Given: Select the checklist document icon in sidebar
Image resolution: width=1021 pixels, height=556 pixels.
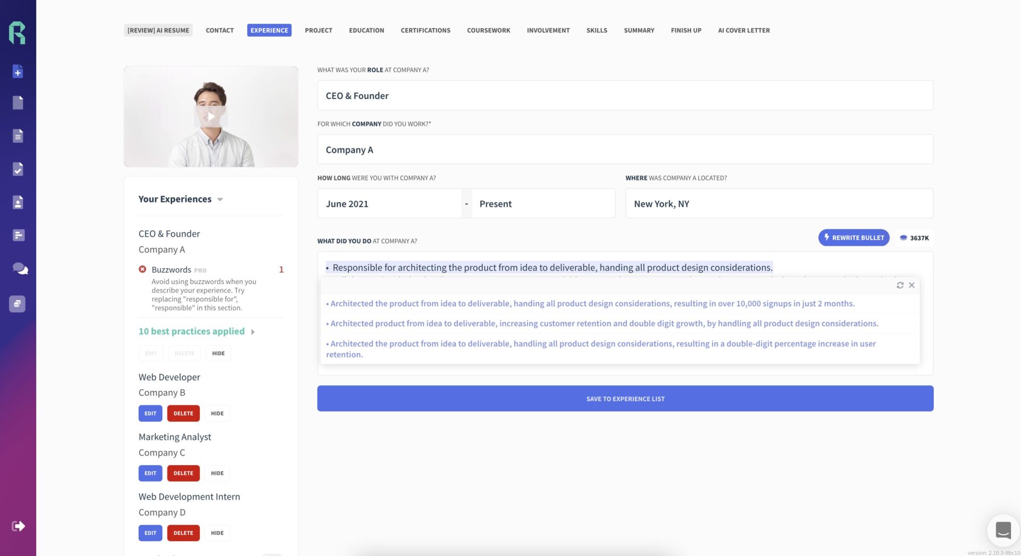Looking at the screenshot, I should point(19,169).
